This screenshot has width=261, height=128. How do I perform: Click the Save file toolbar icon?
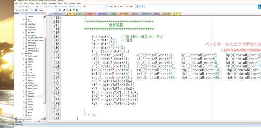point(23,7)
